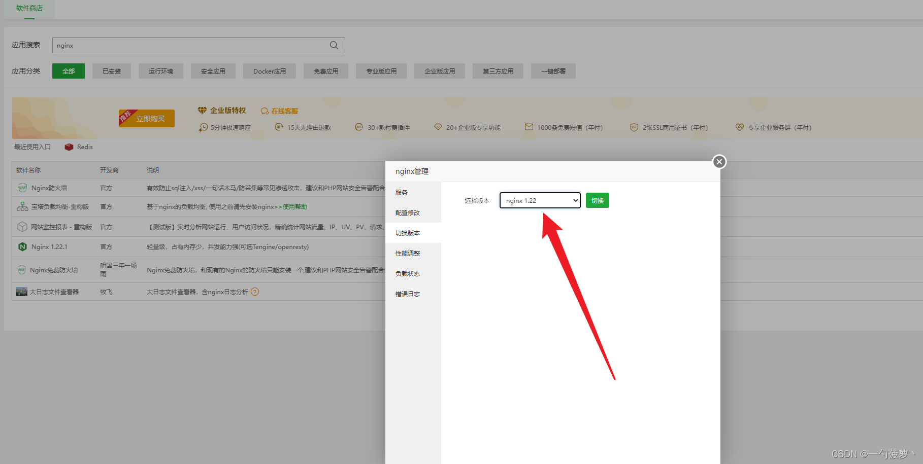Click the 开发商 column header
Viewport: 923px width, 464px height.
pyautogui.click(x=109, y=170)
